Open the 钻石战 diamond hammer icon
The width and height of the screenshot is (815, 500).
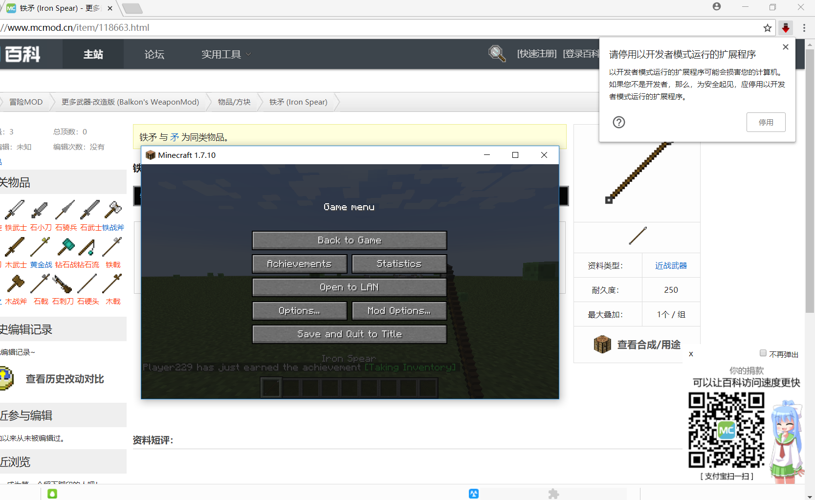click(x=65, y=247)
